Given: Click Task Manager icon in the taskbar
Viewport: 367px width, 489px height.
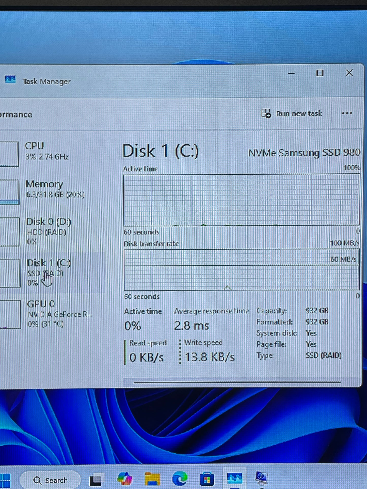Looking at the screenshot, I should (234, 478).
